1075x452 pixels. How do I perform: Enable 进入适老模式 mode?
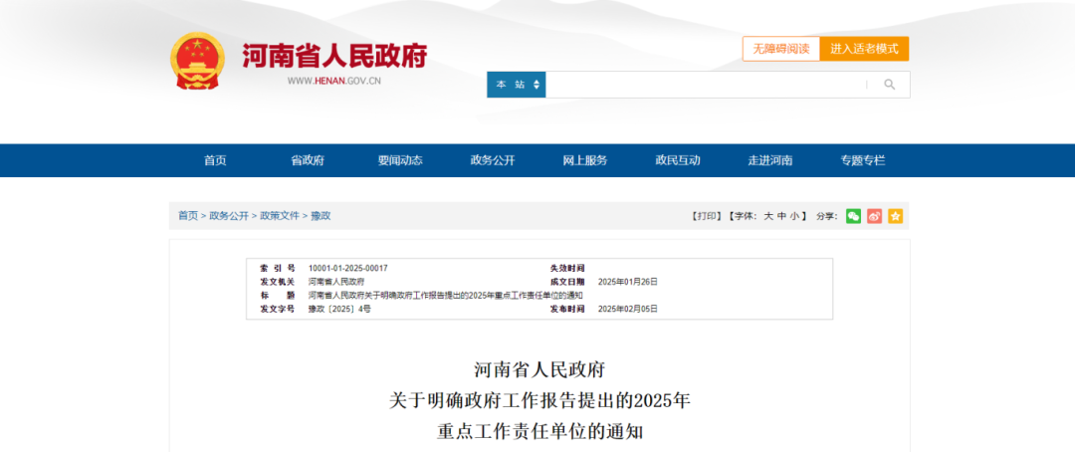coord(864,49)
